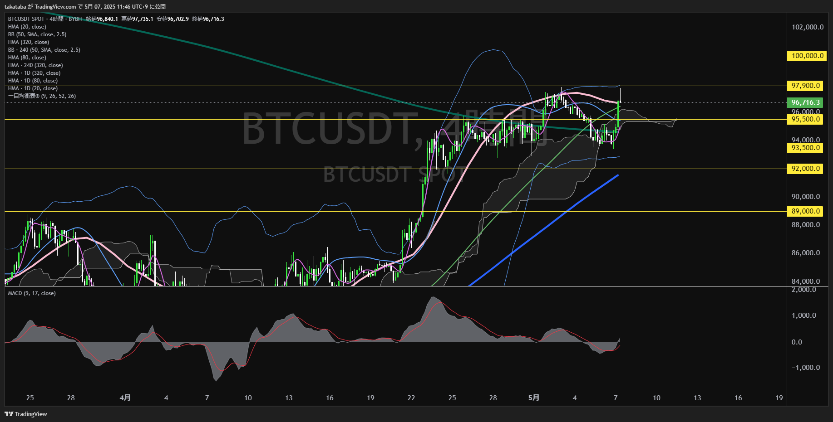The width and height of the screenshot is (833, 422).
Task: Click the 高値 97,735.1 high value
Action: (x=137, y=19)
